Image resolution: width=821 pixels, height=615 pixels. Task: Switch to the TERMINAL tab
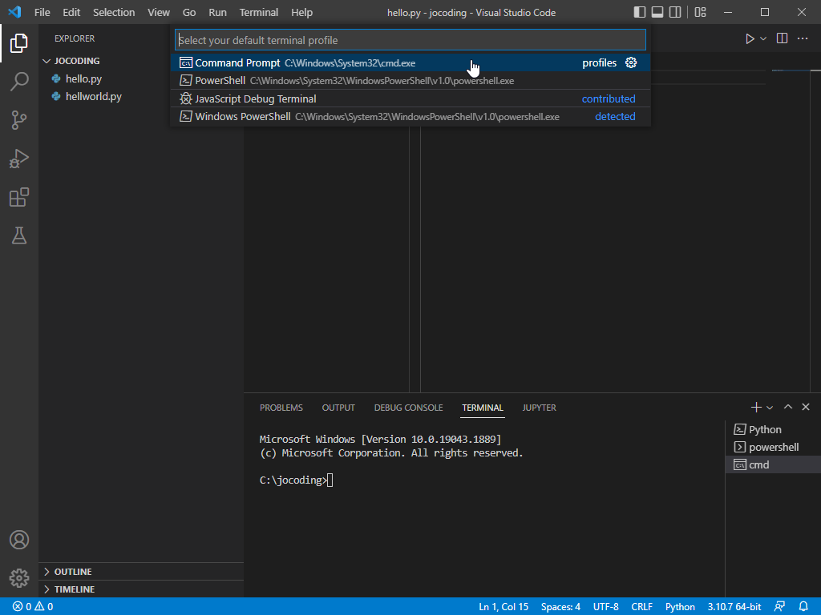click(482, 408)
